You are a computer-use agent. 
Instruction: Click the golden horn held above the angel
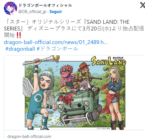pyautogui.click(x=52, y=59)
